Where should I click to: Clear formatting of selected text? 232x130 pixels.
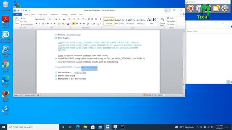pyautogui.click(x=69, y=19)
